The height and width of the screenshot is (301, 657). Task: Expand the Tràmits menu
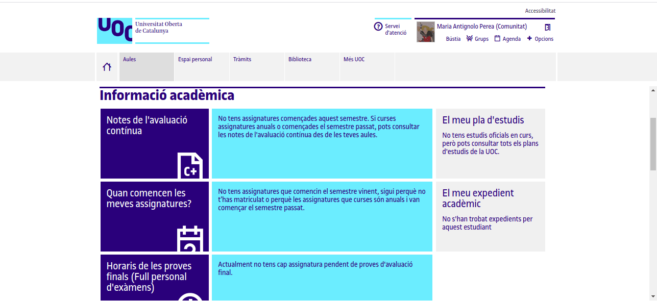click(x=242, y=59)
